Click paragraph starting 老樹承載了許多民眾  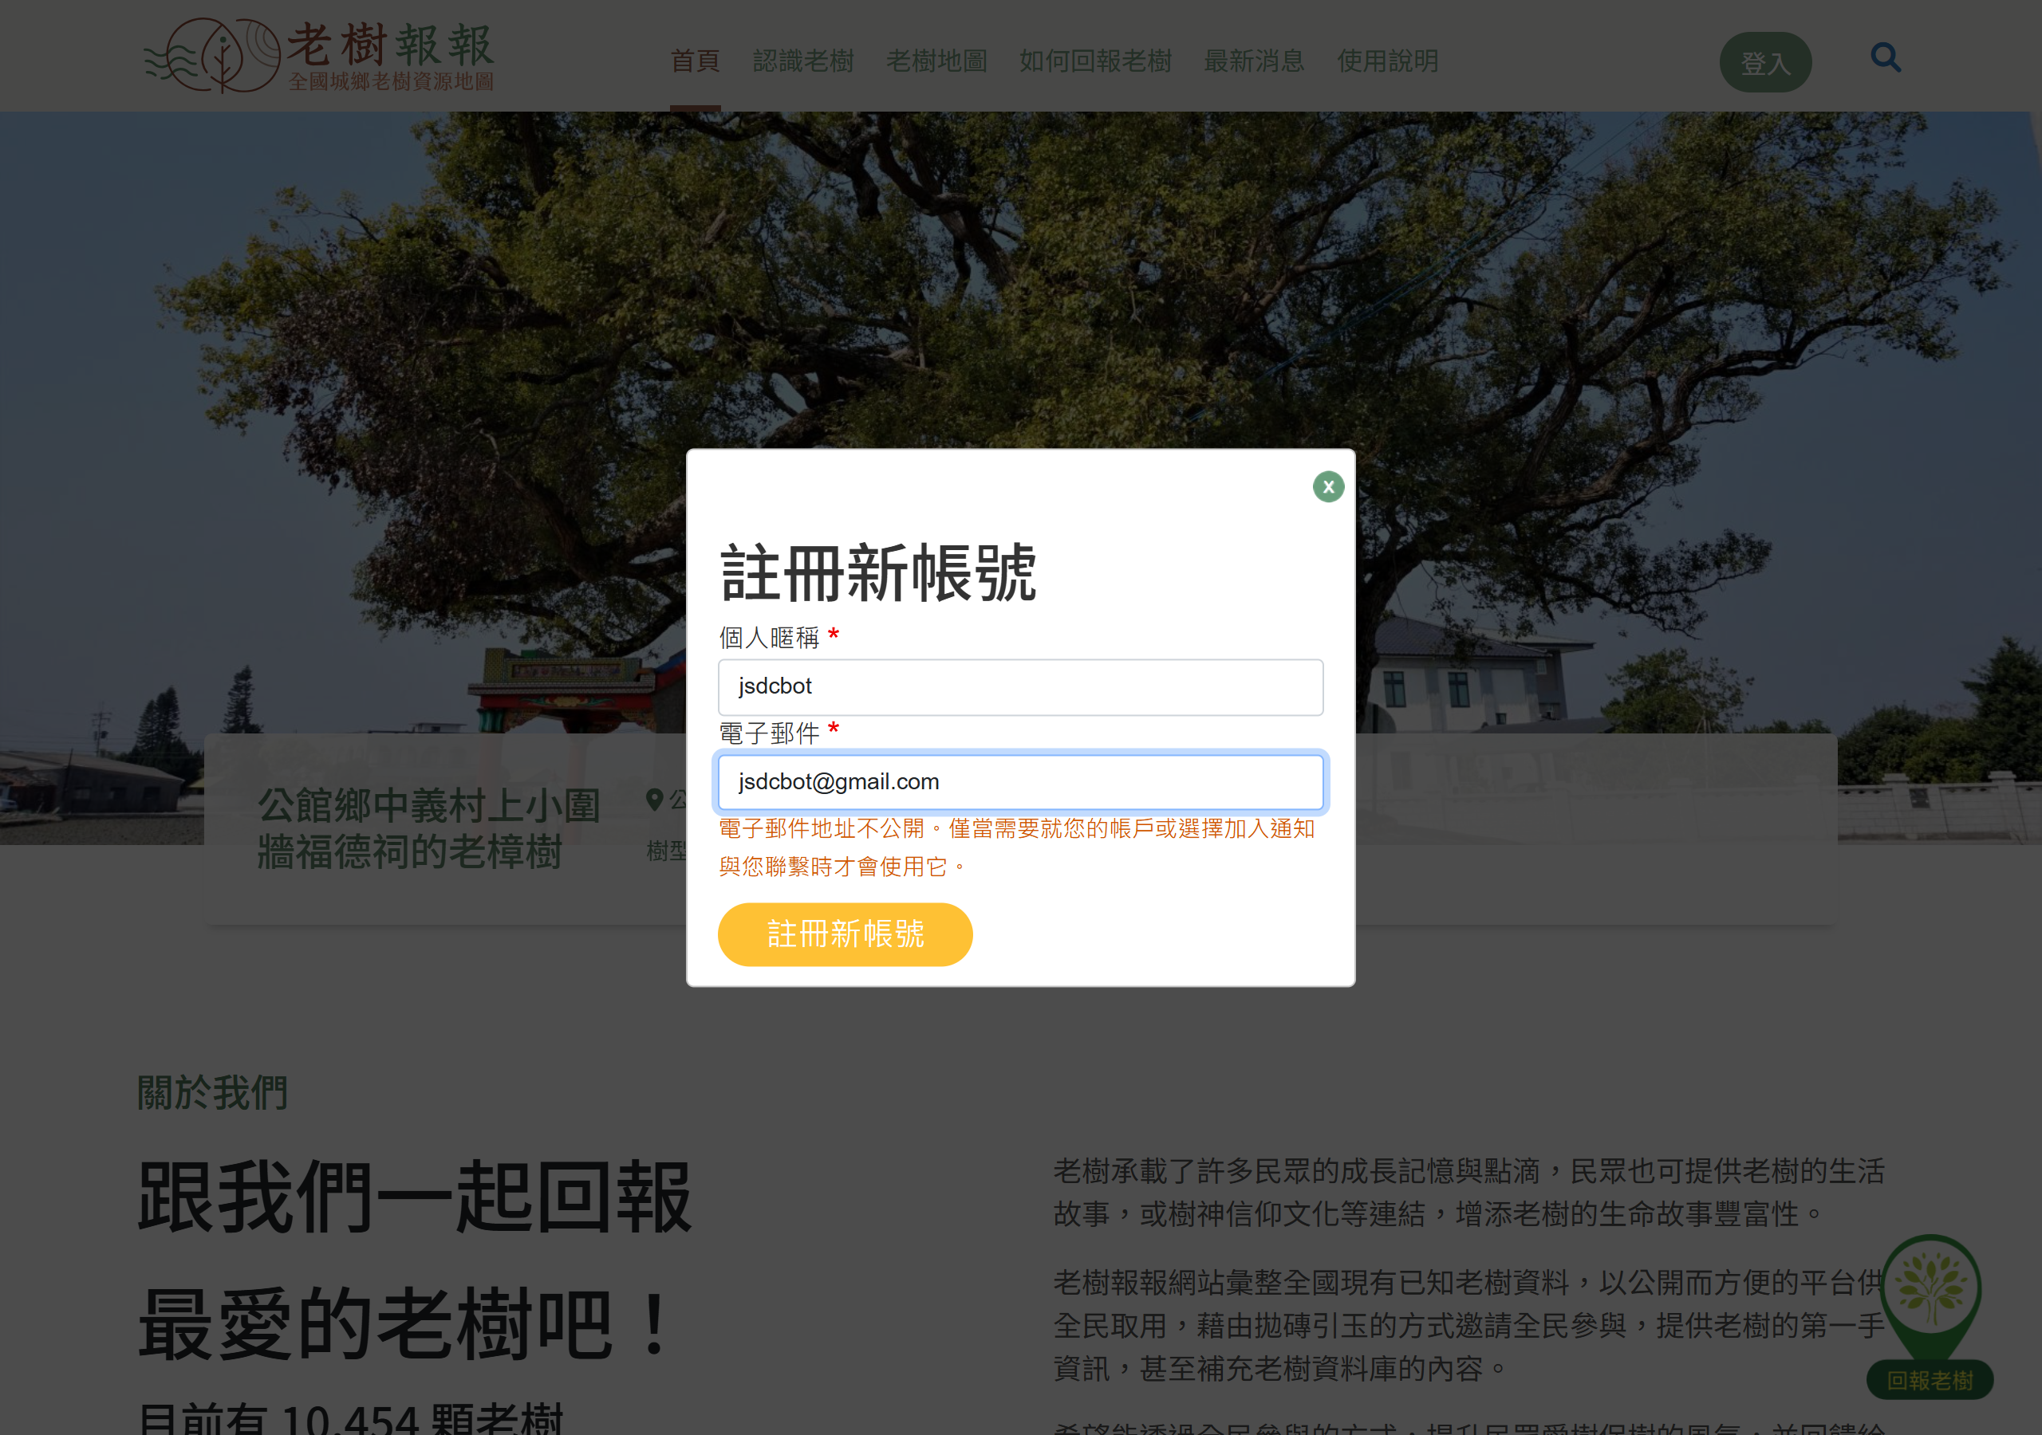click(x=1468, y=1193)
